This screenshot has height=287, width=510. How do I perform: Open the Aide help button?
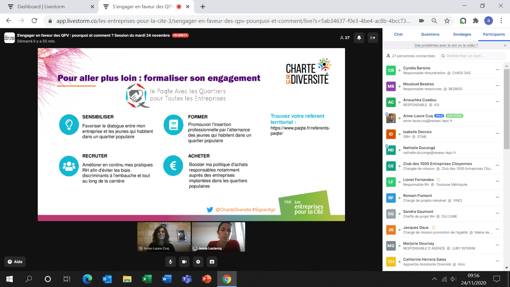pyautogui.click(x=15, y=262)
